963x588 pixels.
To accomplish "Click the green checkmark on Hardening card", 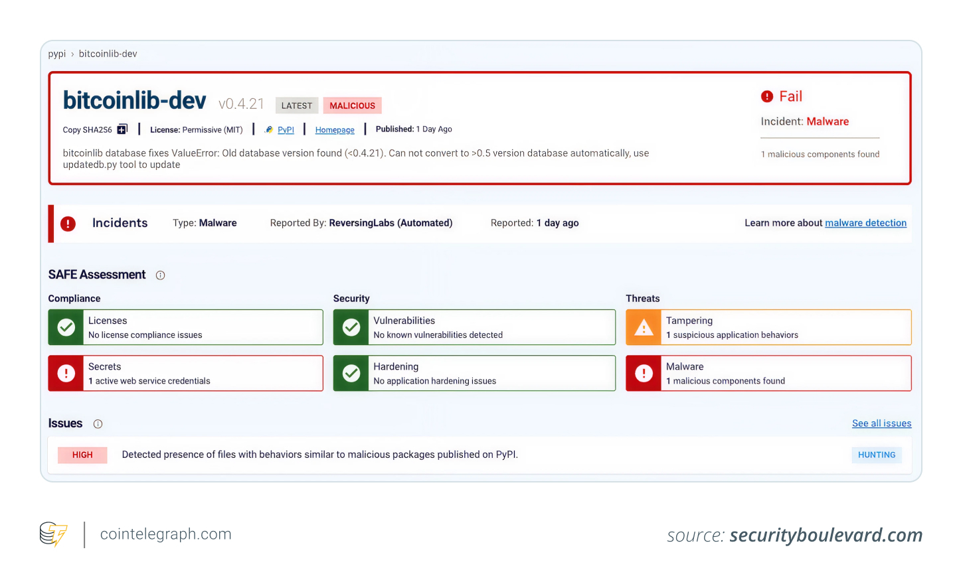I will (351, 373).
